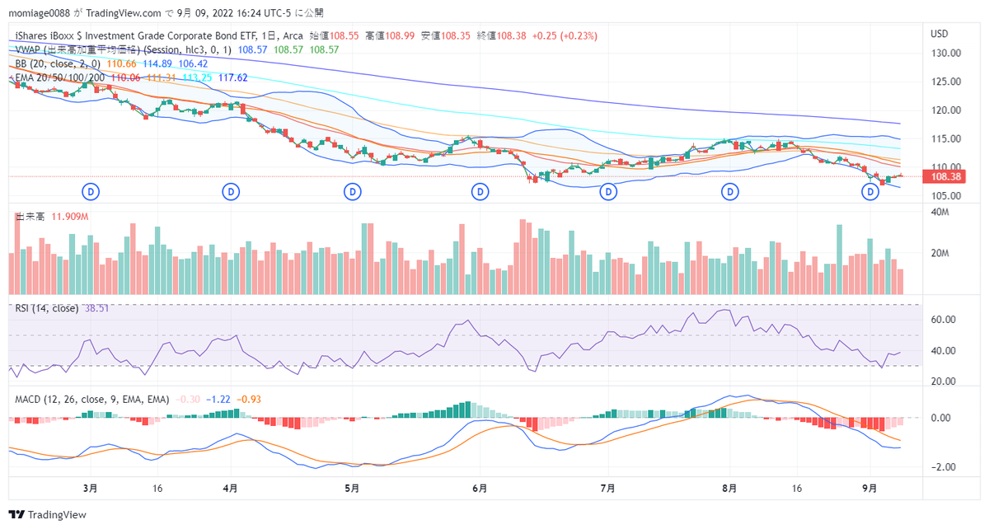Screen dimensions: 989x529
Task: Click the iShares iBoxx Corporate Bond ETF title
Action: click(x=160, y=36)
